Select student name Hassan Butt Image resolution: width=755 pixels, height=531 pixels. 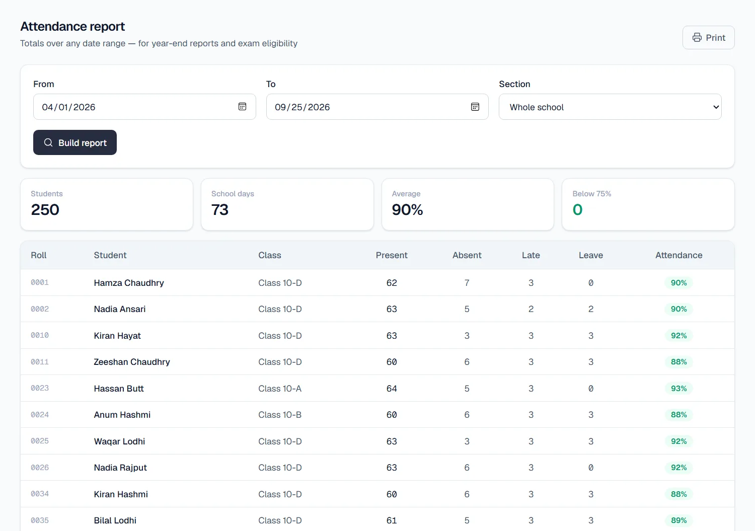pos(119,389)
